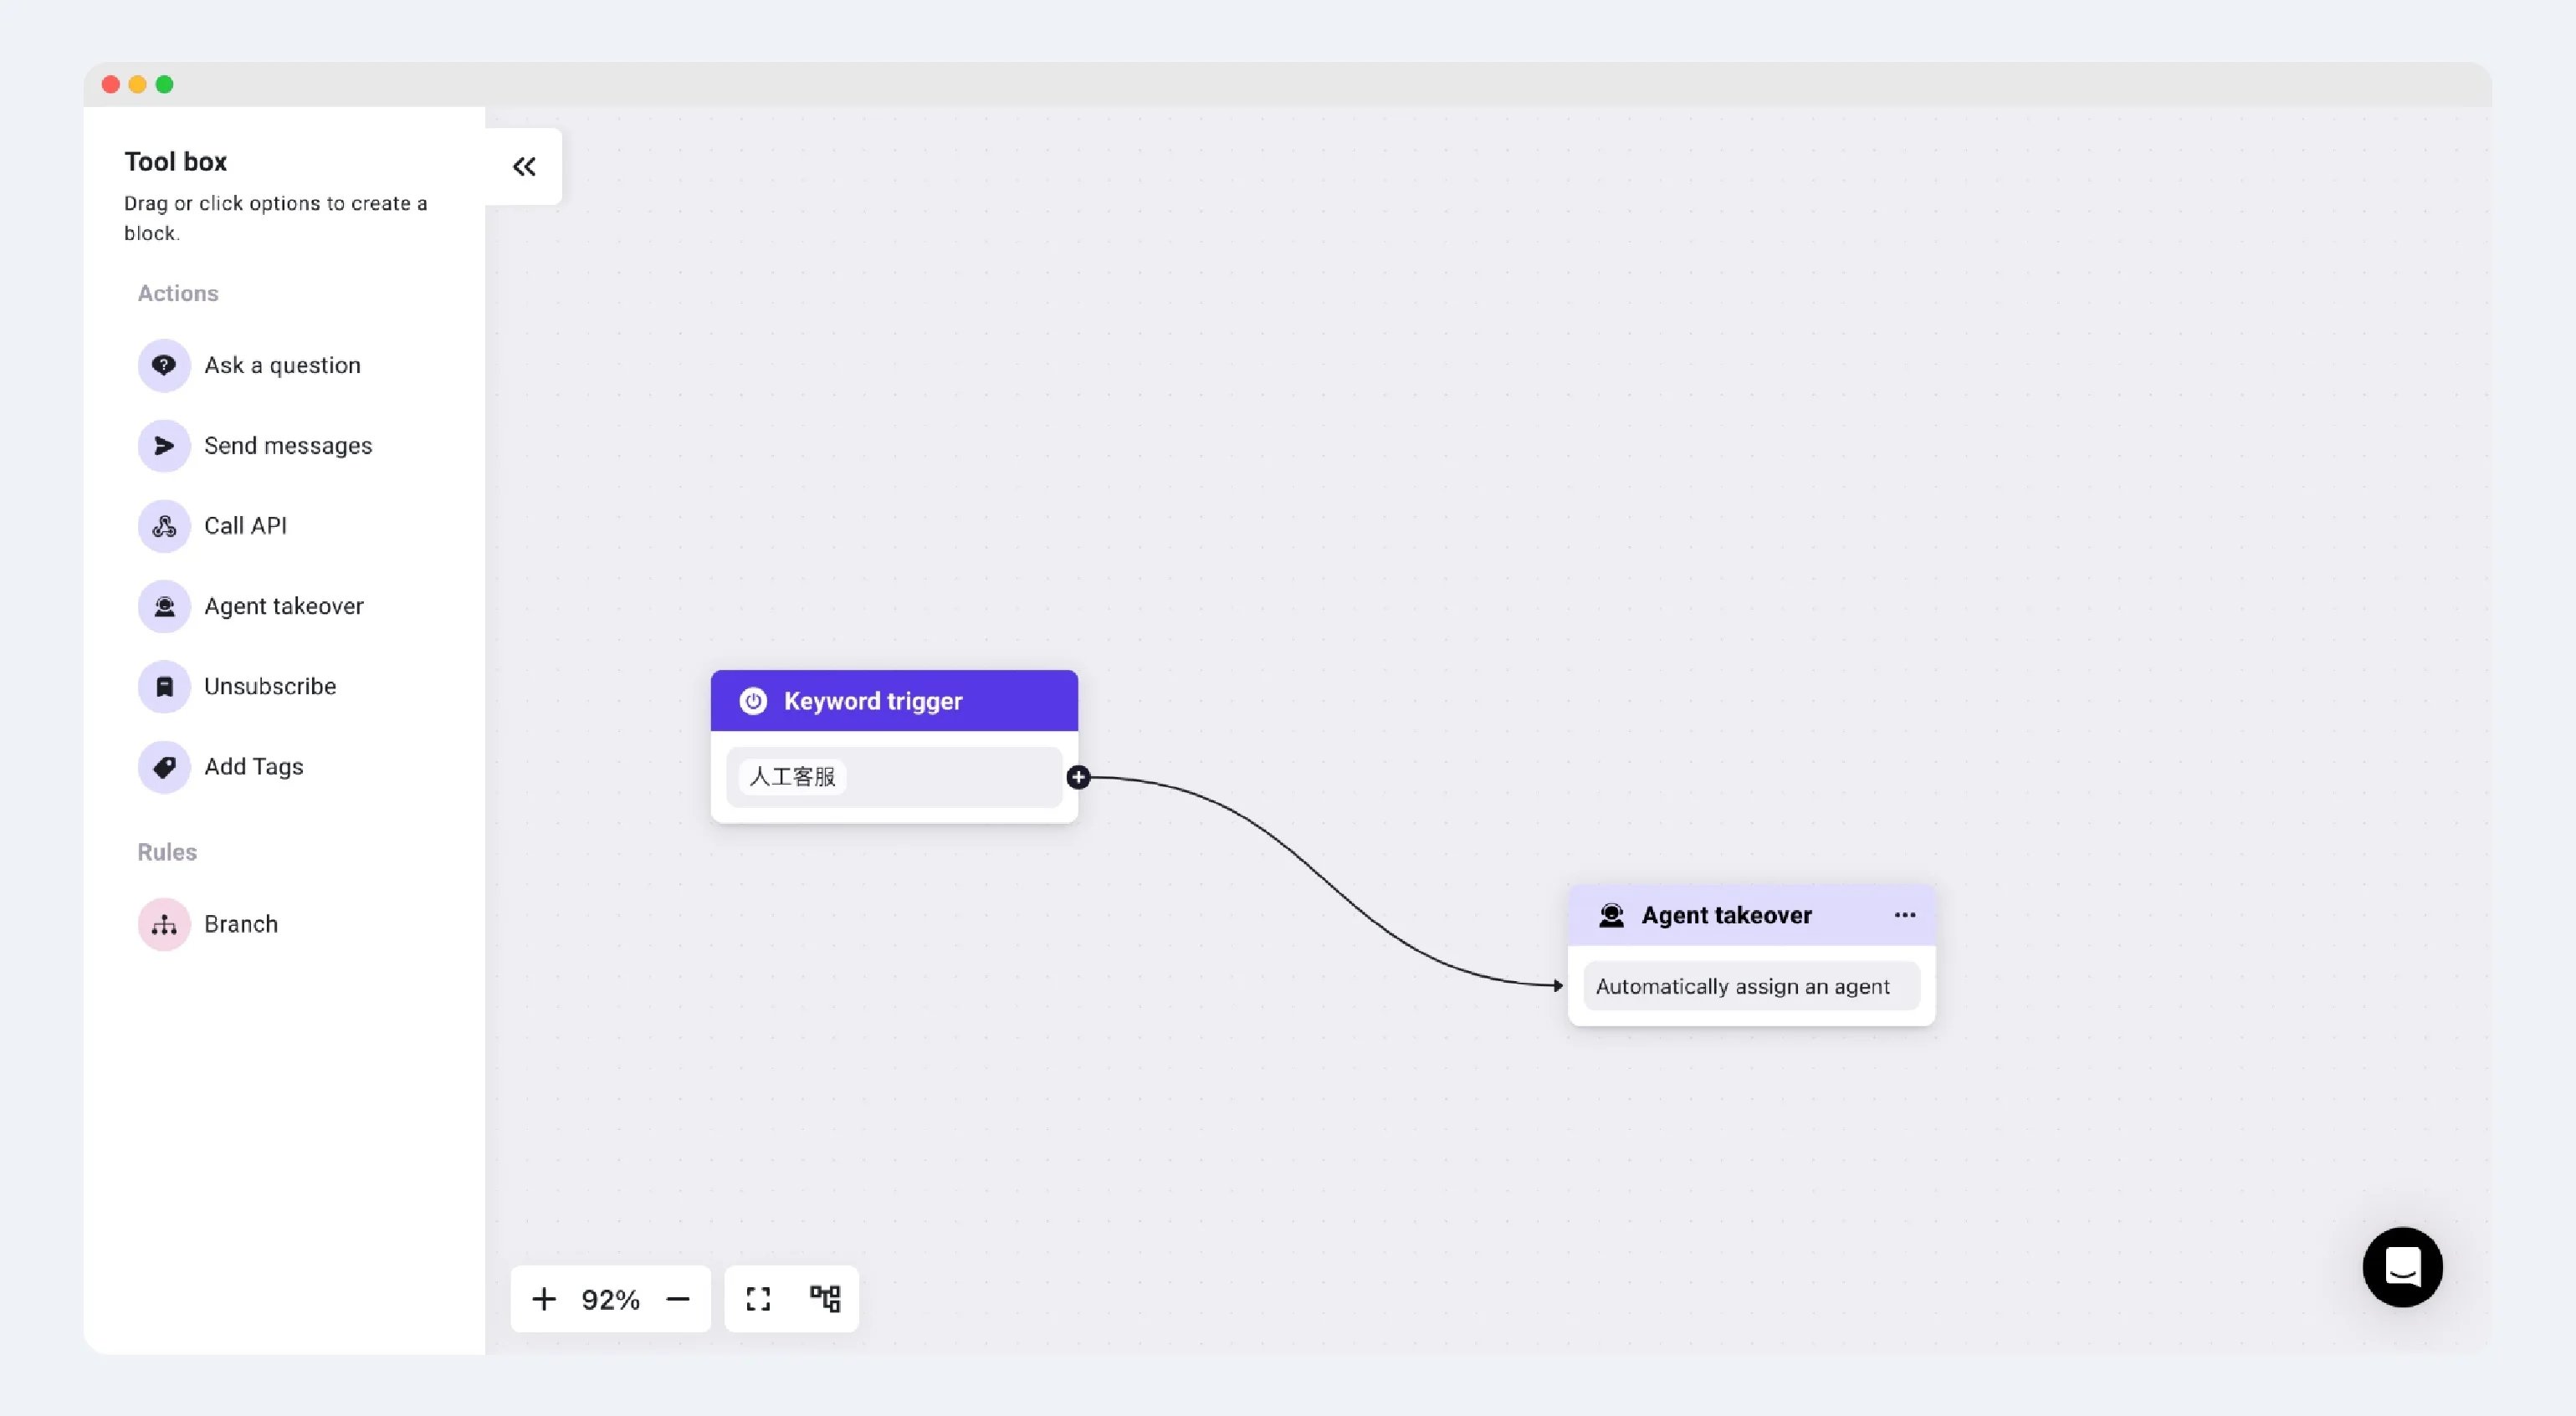2576x1416 pixels.
Task: Click the Automatically assign an agent field
Action: pyautogui.click(x=1751, y=987)
